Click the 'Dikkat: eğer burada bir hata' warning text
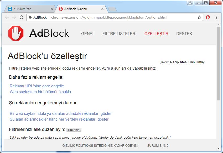This screenshot has width=223, height=153. click(90, 137)
